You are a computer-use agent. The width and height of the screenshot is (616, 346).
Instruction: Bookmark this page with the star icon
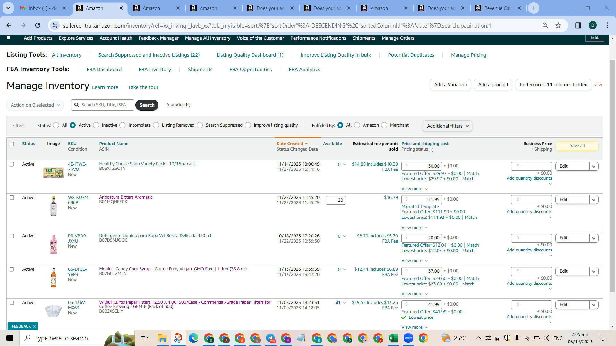558,25
